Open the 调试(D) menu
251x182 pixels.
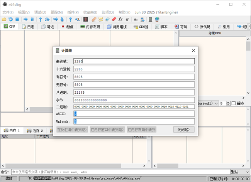(40, 12)
